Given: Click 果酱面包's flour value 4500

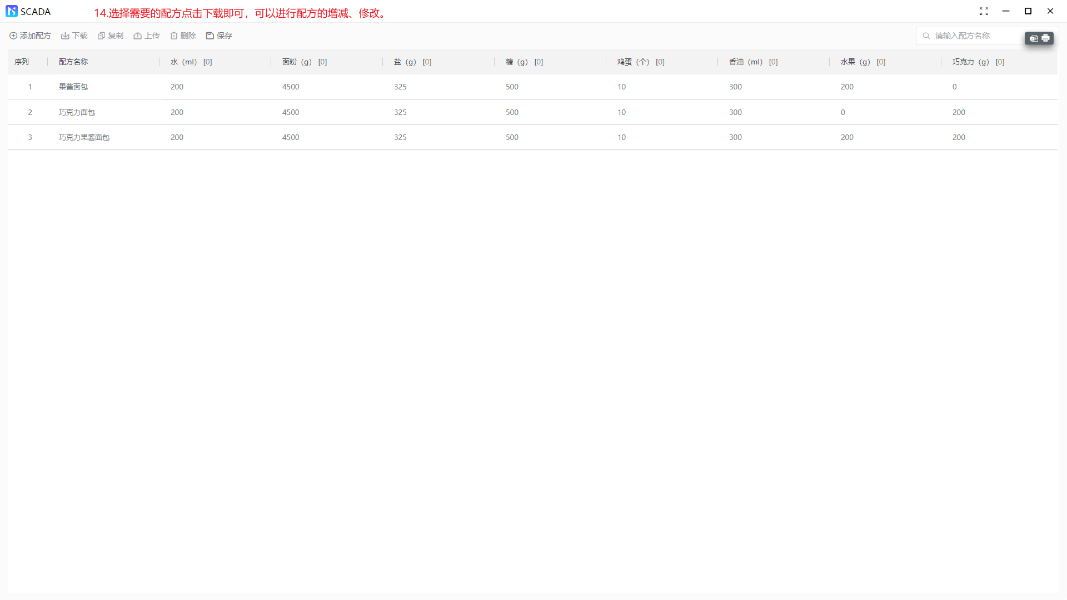Looking at the screenshot, I should pyautogui.click(x=291, y=87).
